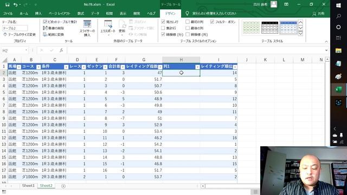Click the Task View taskbar icon
347x195 pixels.
(338, 38)
